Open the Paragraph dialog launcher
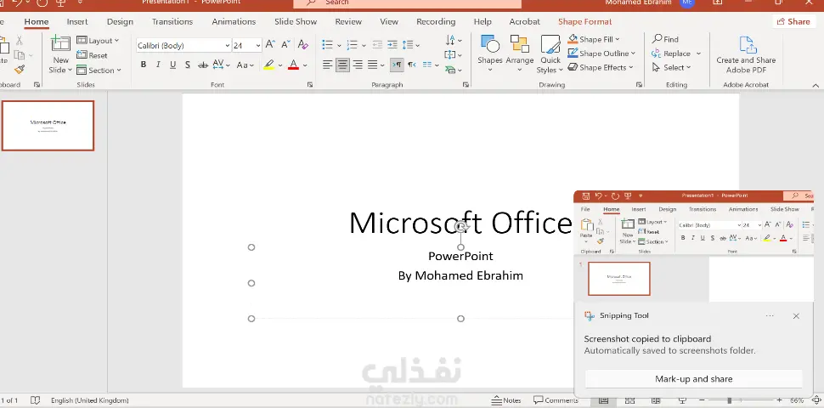Viewport: 824px width, 408px height. 466,85
